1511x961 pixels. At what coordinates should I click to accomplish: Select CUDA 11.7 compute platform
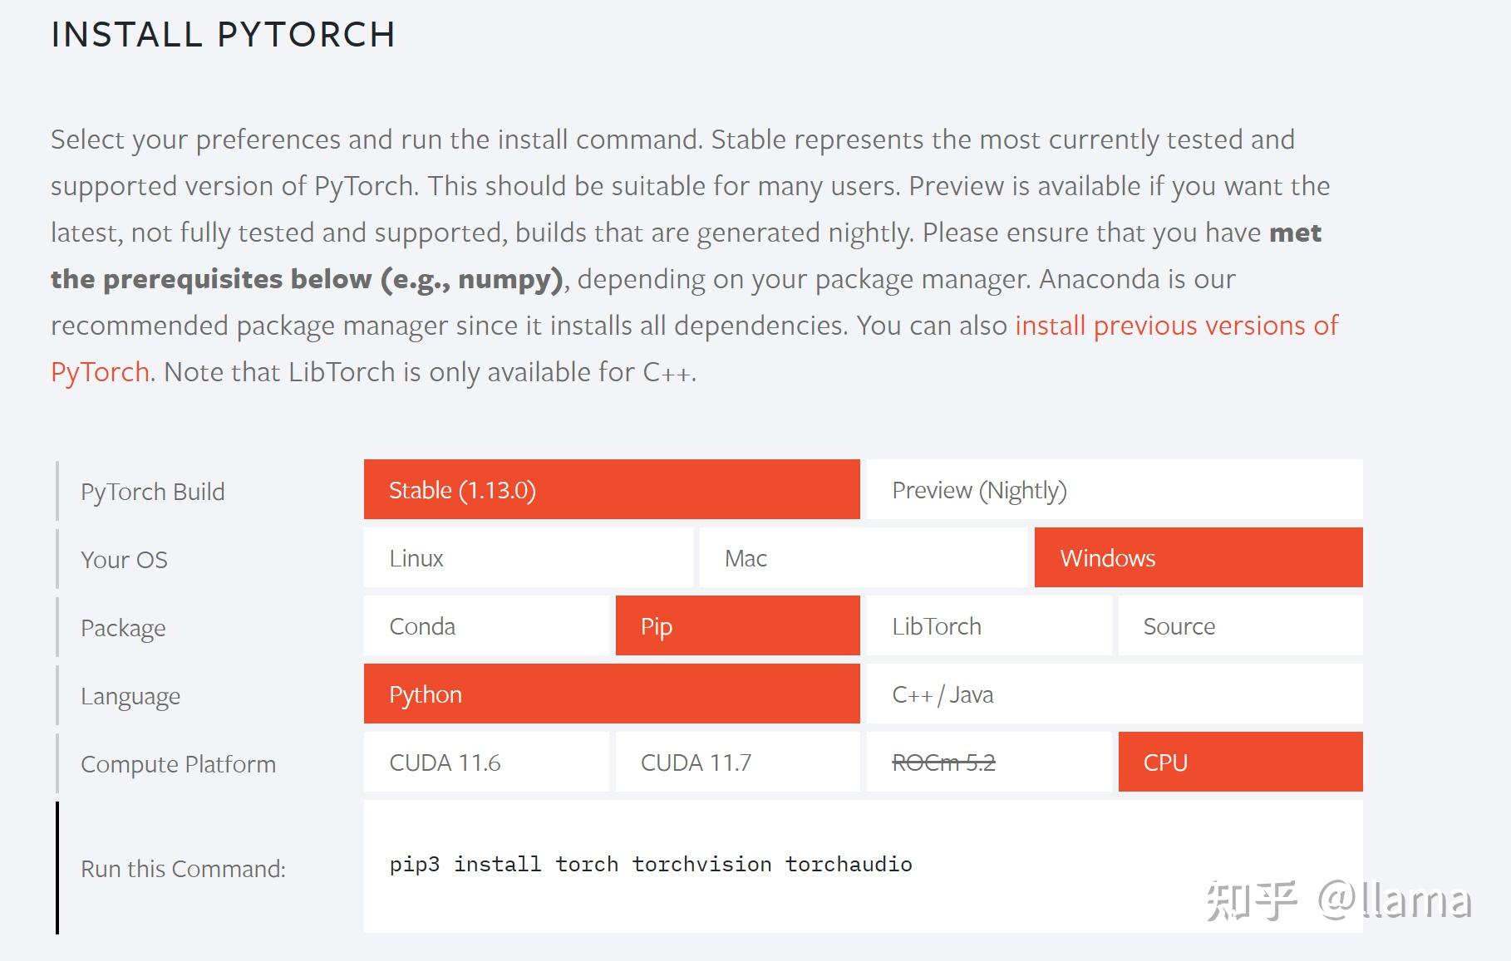737,762
